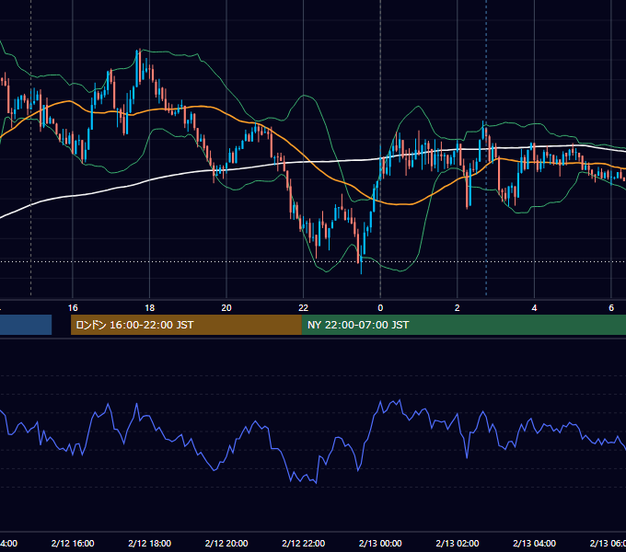The height and width of the screenshot is (552, 626).
Task: Click the 2/13 02:00 date label
Action: [458, 543]
